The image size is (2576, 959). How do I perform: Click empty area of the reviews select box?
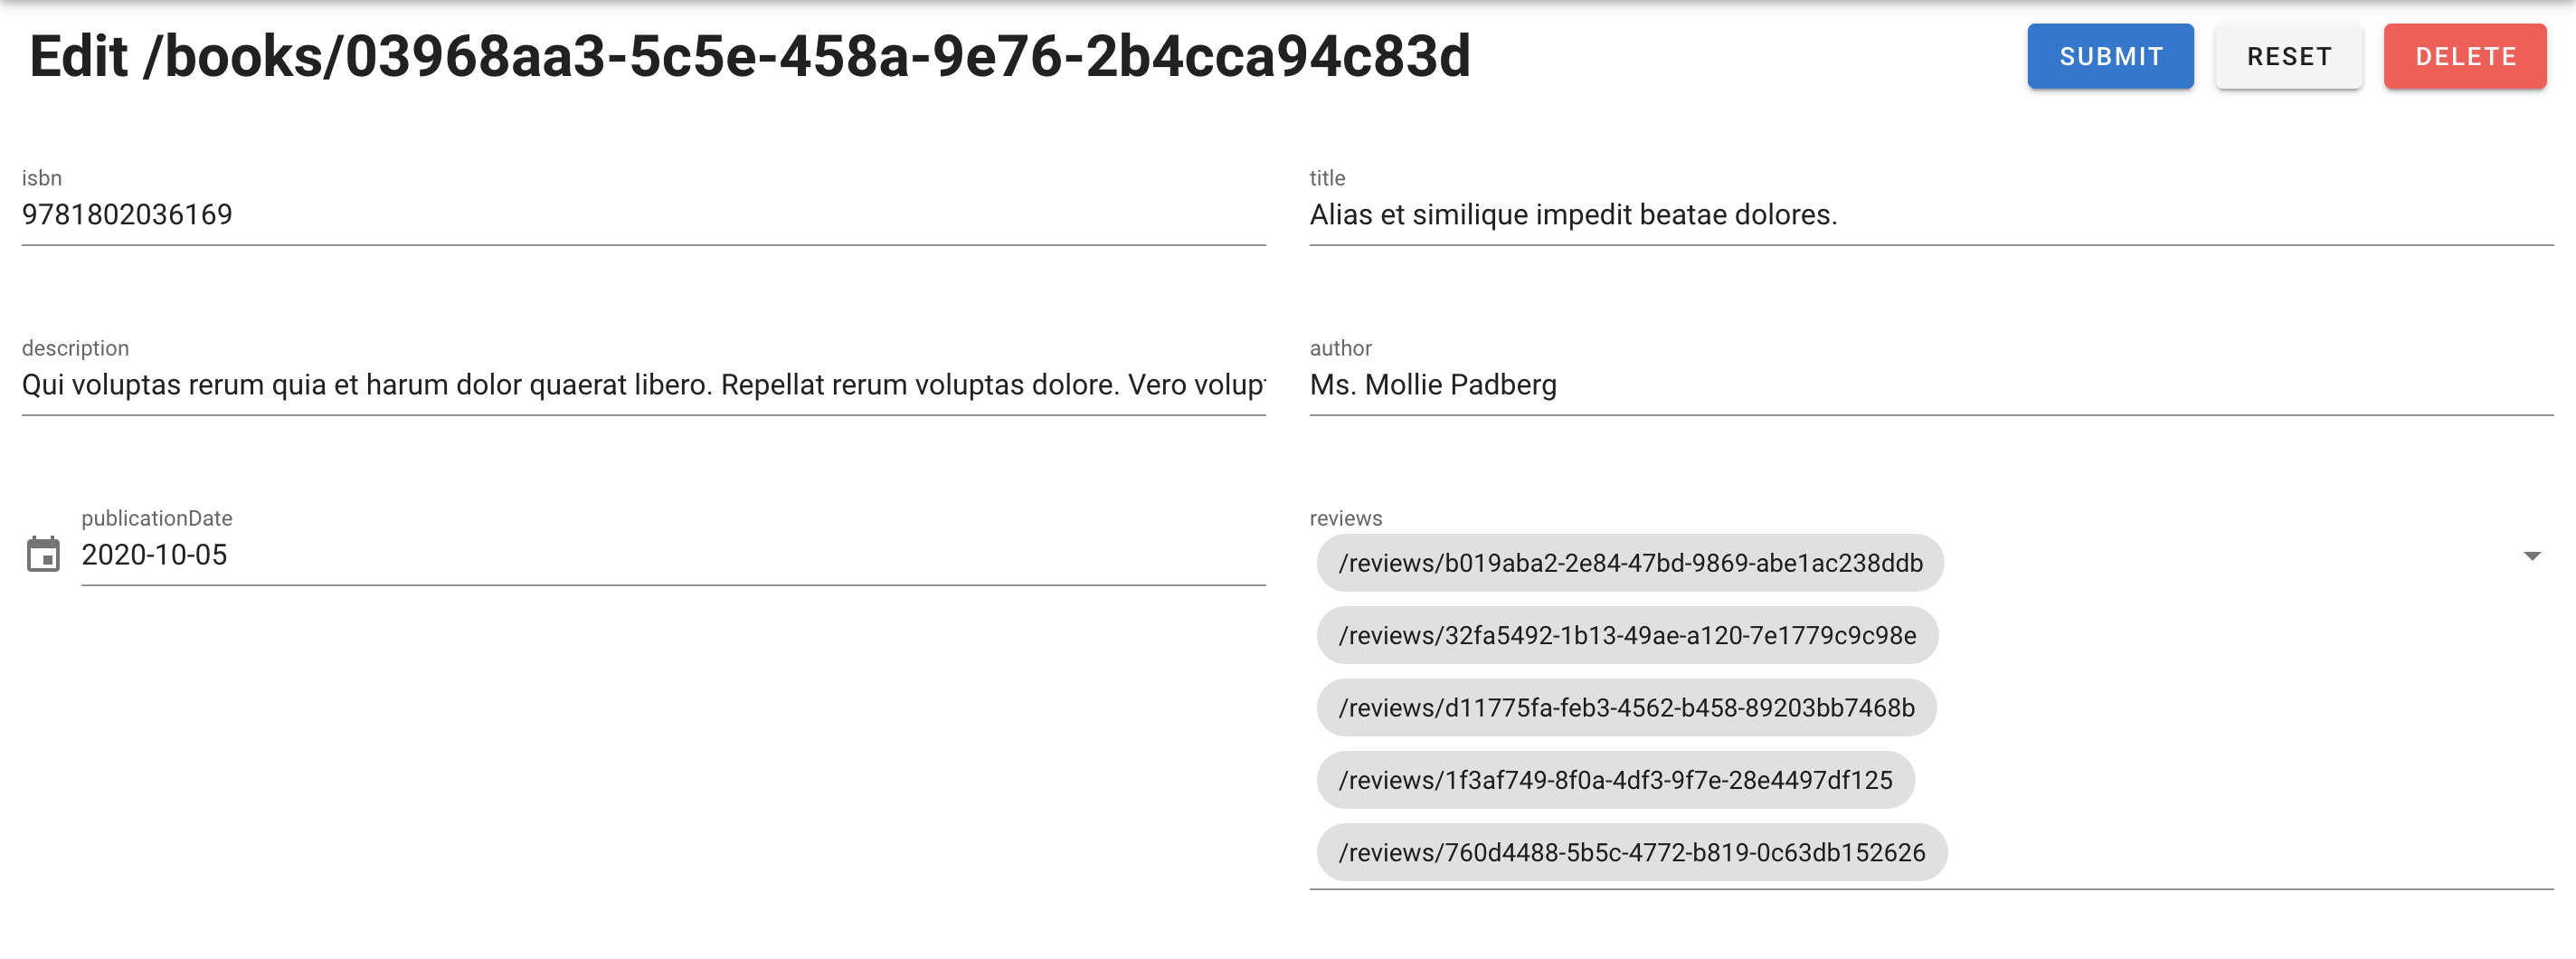[x=2230, y=710]
